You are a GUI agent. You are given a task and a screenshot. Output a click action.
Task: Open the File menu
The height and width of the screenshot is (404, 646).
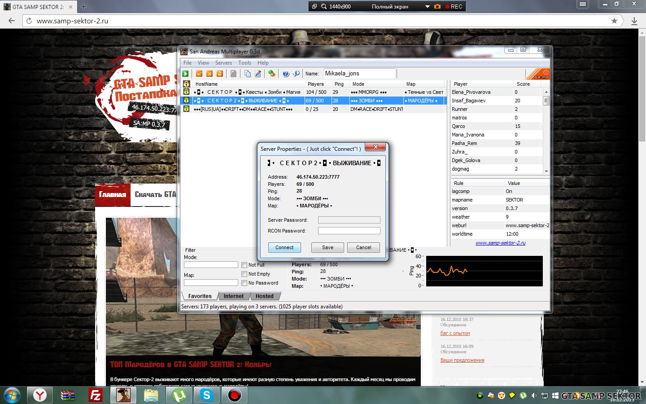pos(188,63)
